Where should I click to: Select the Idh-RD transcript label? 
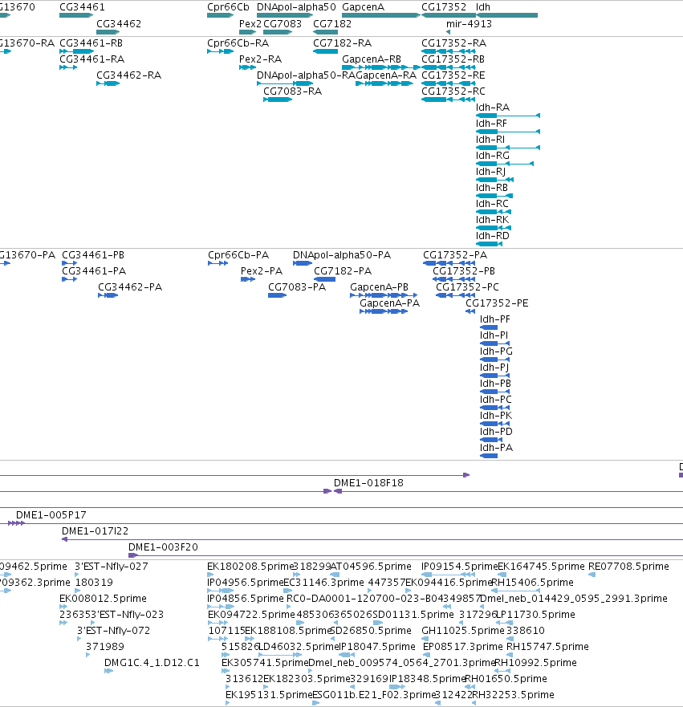[x=493, y=235]
